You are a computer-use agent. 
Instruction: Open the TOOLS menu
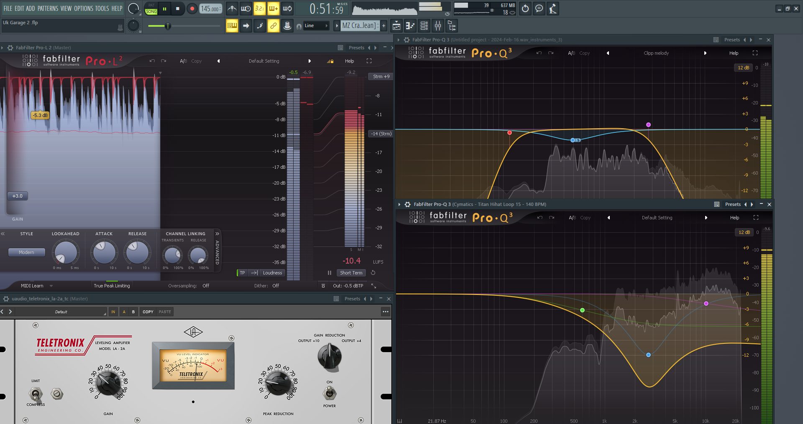tap(102, 8)
